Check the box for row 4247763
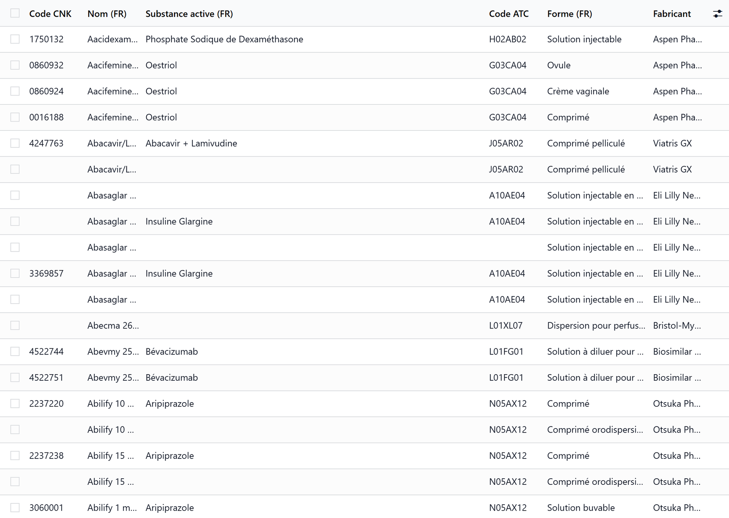729x518 pixels. (x=15, y=143)
